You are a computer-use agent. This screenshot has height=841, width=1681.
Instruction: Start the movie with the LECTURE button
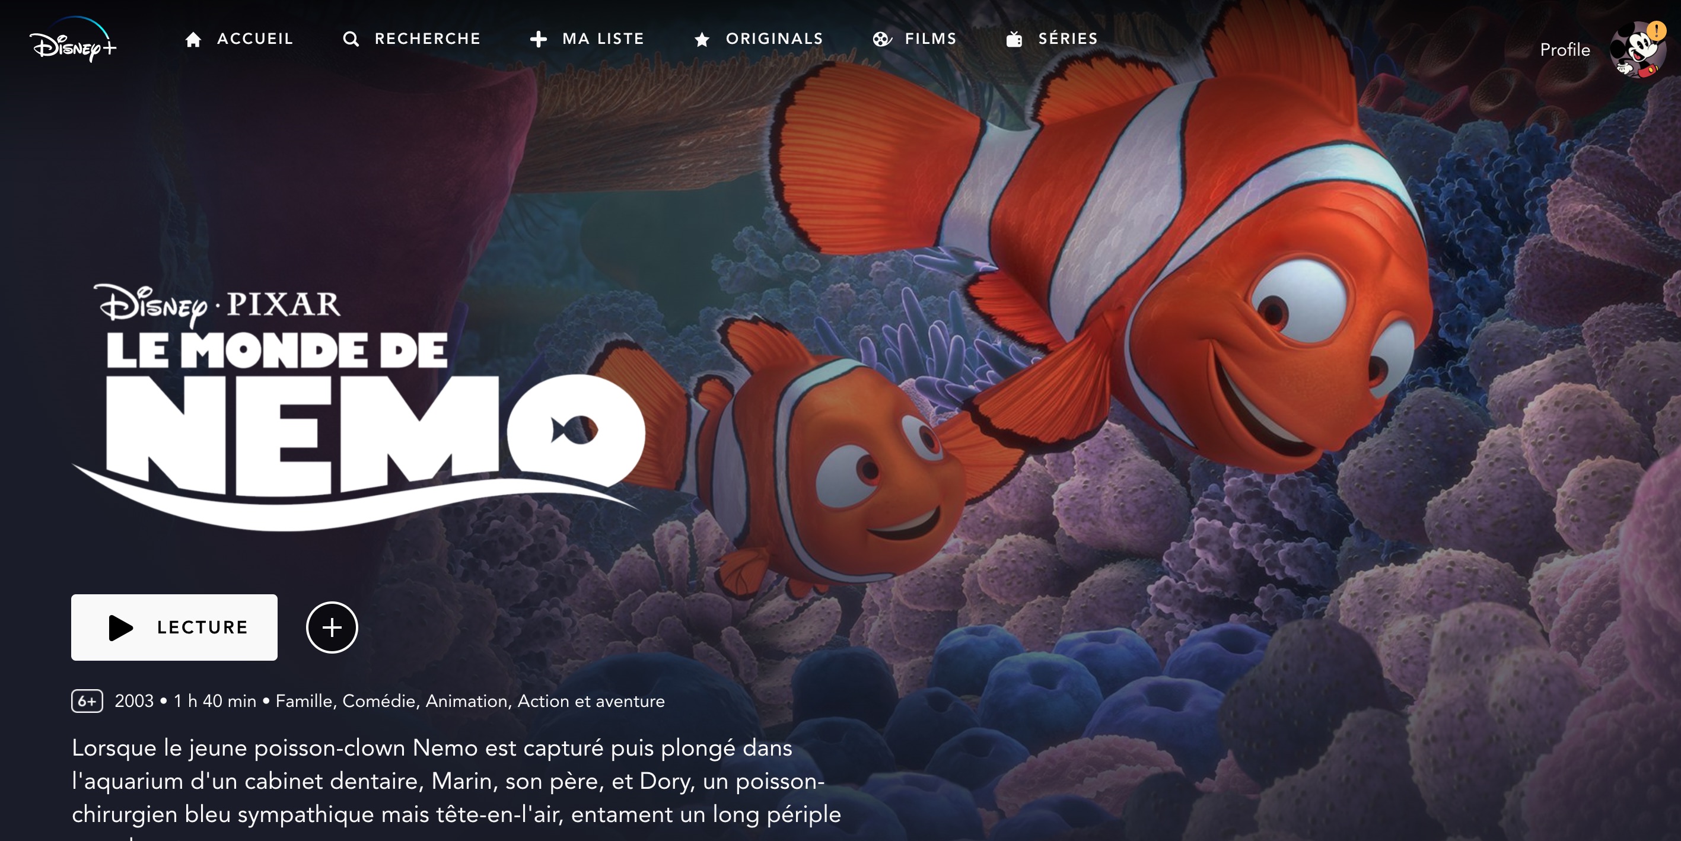pyautogui.click(x=174, y=627)
